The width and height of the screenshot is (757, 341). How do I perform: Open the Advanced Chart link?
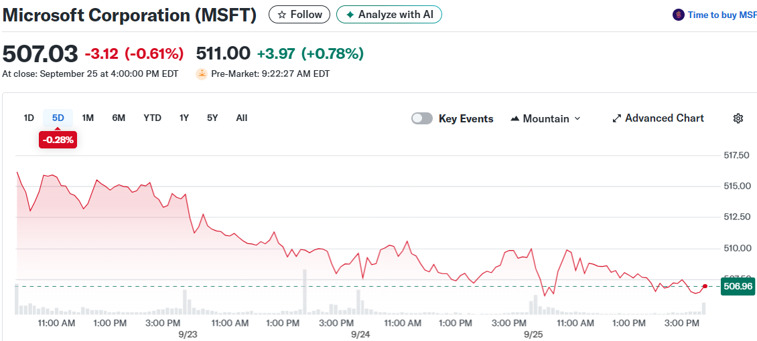pos(658,118)
